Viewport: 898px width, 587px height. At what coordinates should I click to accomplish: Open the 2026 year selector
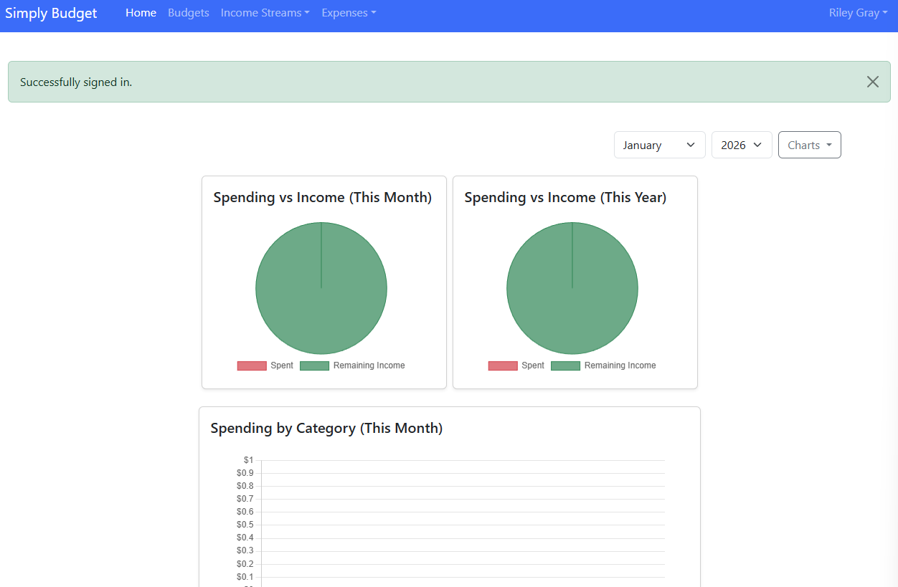(x=741, y=145)
